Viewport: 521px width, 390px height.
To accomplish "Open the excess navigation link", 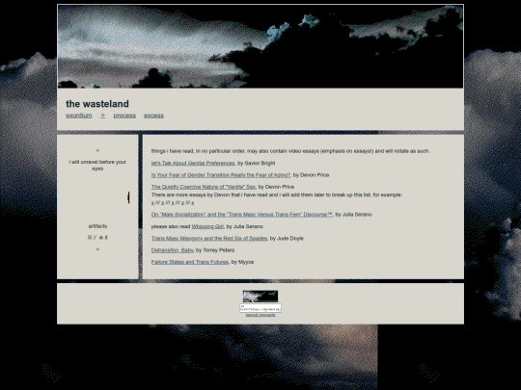I will tap(153, 116).
